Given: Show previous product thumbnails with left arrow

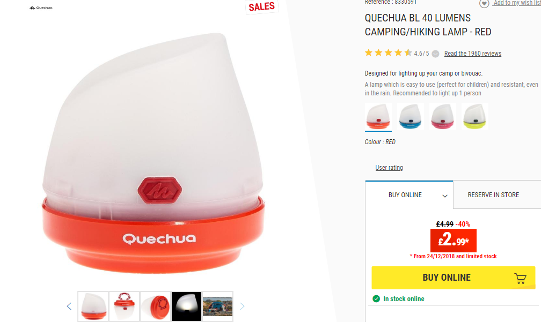Looking at the screenshot, I should tap(69, 306).
